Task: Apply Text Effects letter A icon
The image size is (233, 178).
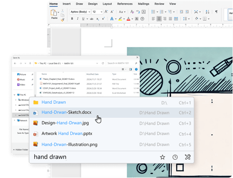Action: [112, 19]
